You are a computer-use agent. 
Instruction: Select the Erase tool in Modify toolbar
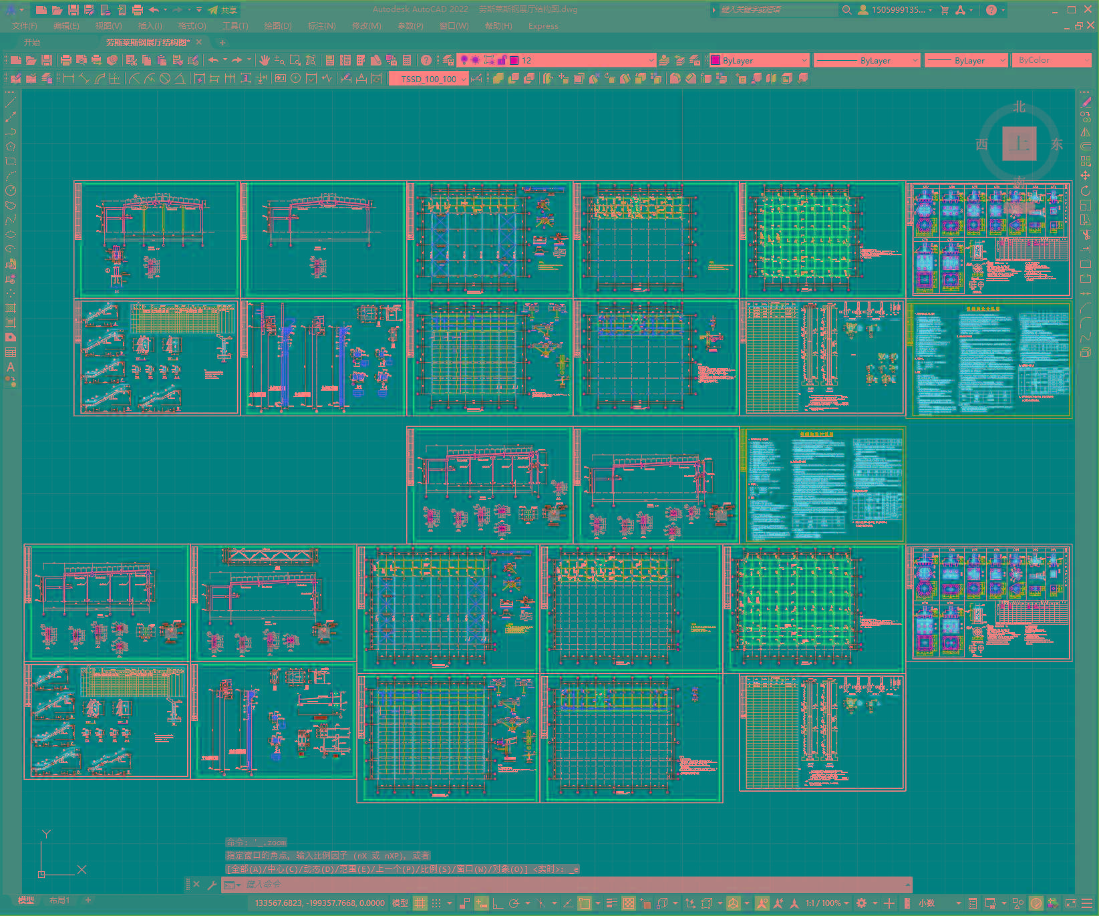[x=1086, y=102]
